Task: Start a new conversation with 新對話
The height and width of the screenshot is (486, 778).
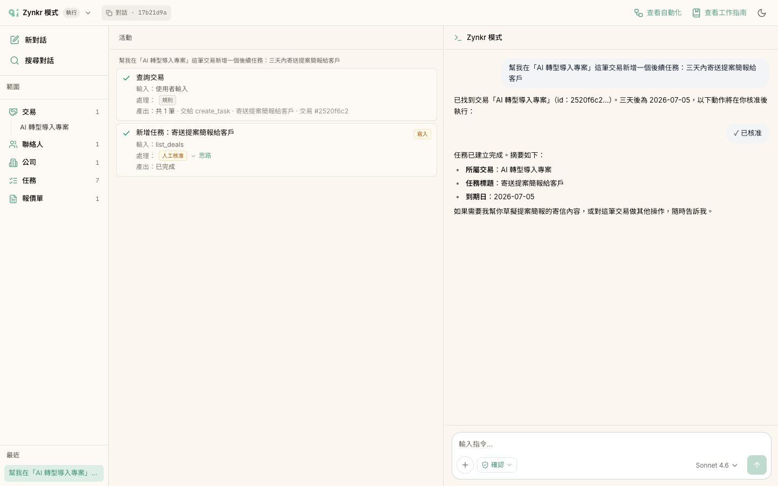Action: click(x=54, y=40)
